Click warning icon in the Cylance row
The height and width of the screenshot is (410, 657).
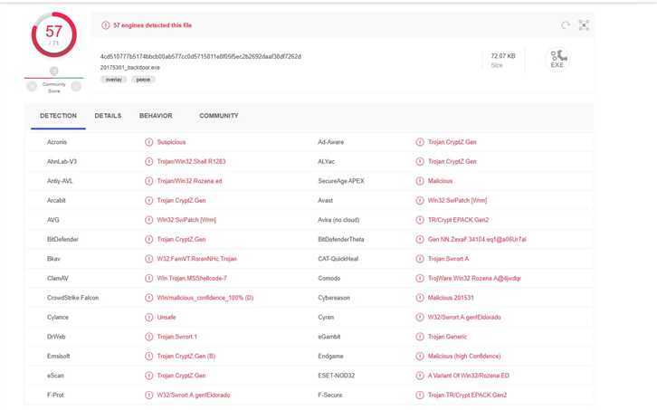[x=148, y=318]
